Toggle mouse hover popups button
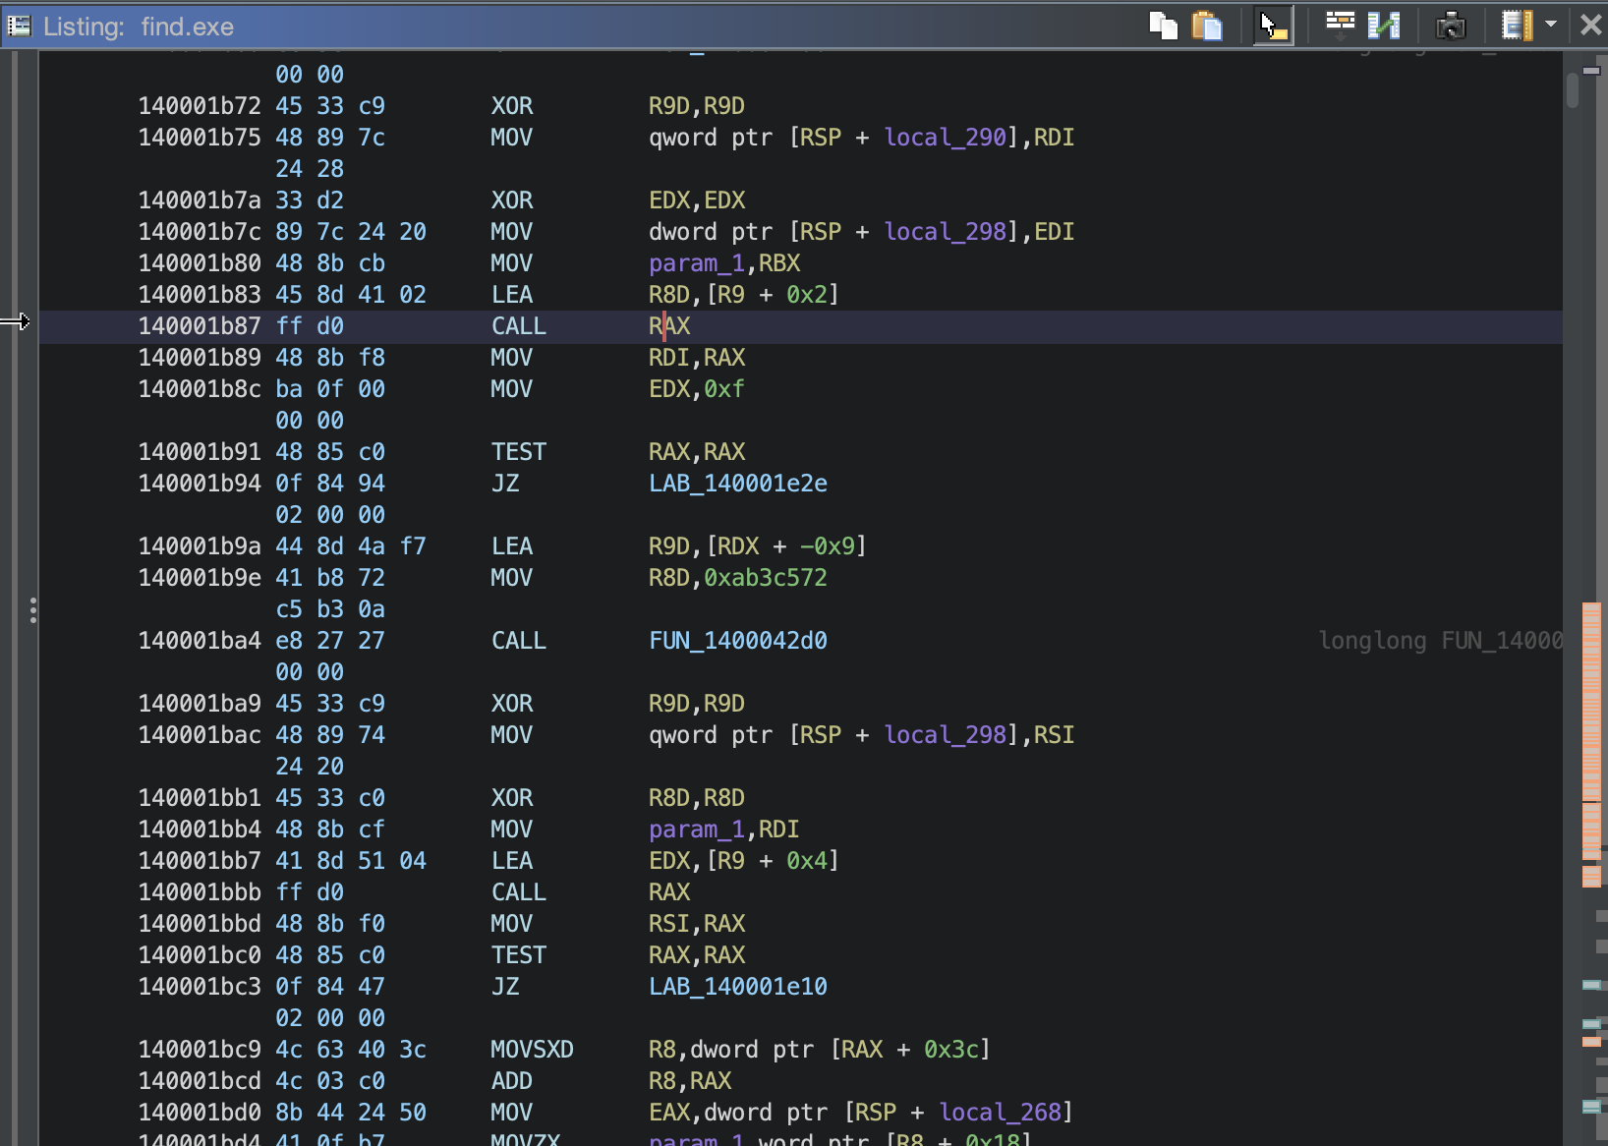The width and height of the screenshot is (1608, 1146). [1274, 26]
